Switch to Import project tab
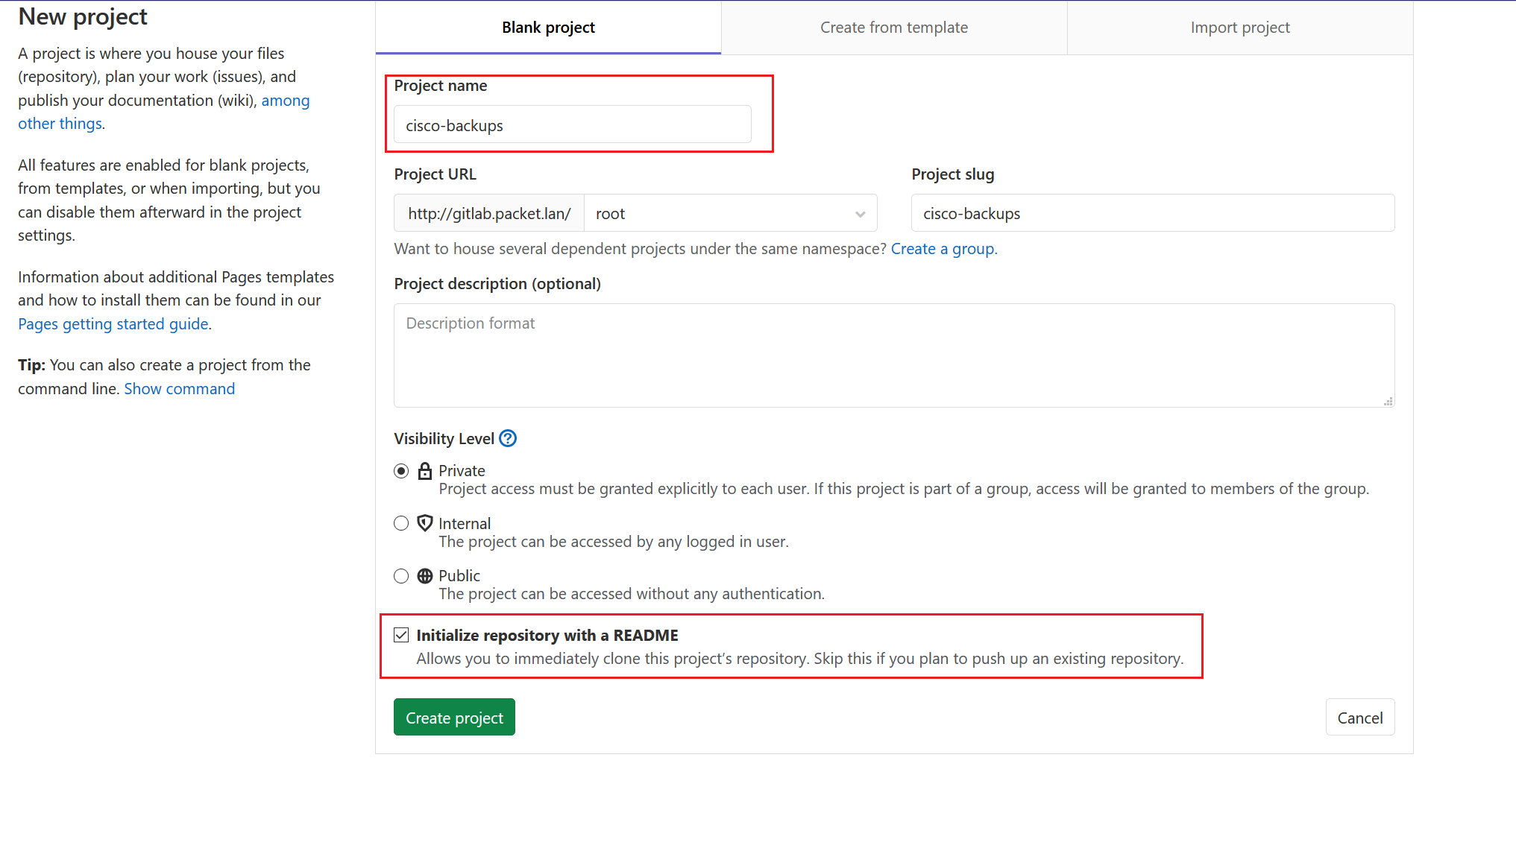The height and width of the screenshot is (851, 1516). (x=1239, y=28)
